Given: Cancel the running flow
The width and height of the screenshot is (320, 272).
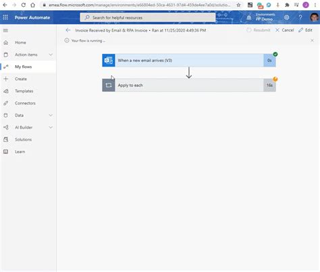Looking at the screenshot, I should pos(285,30).
